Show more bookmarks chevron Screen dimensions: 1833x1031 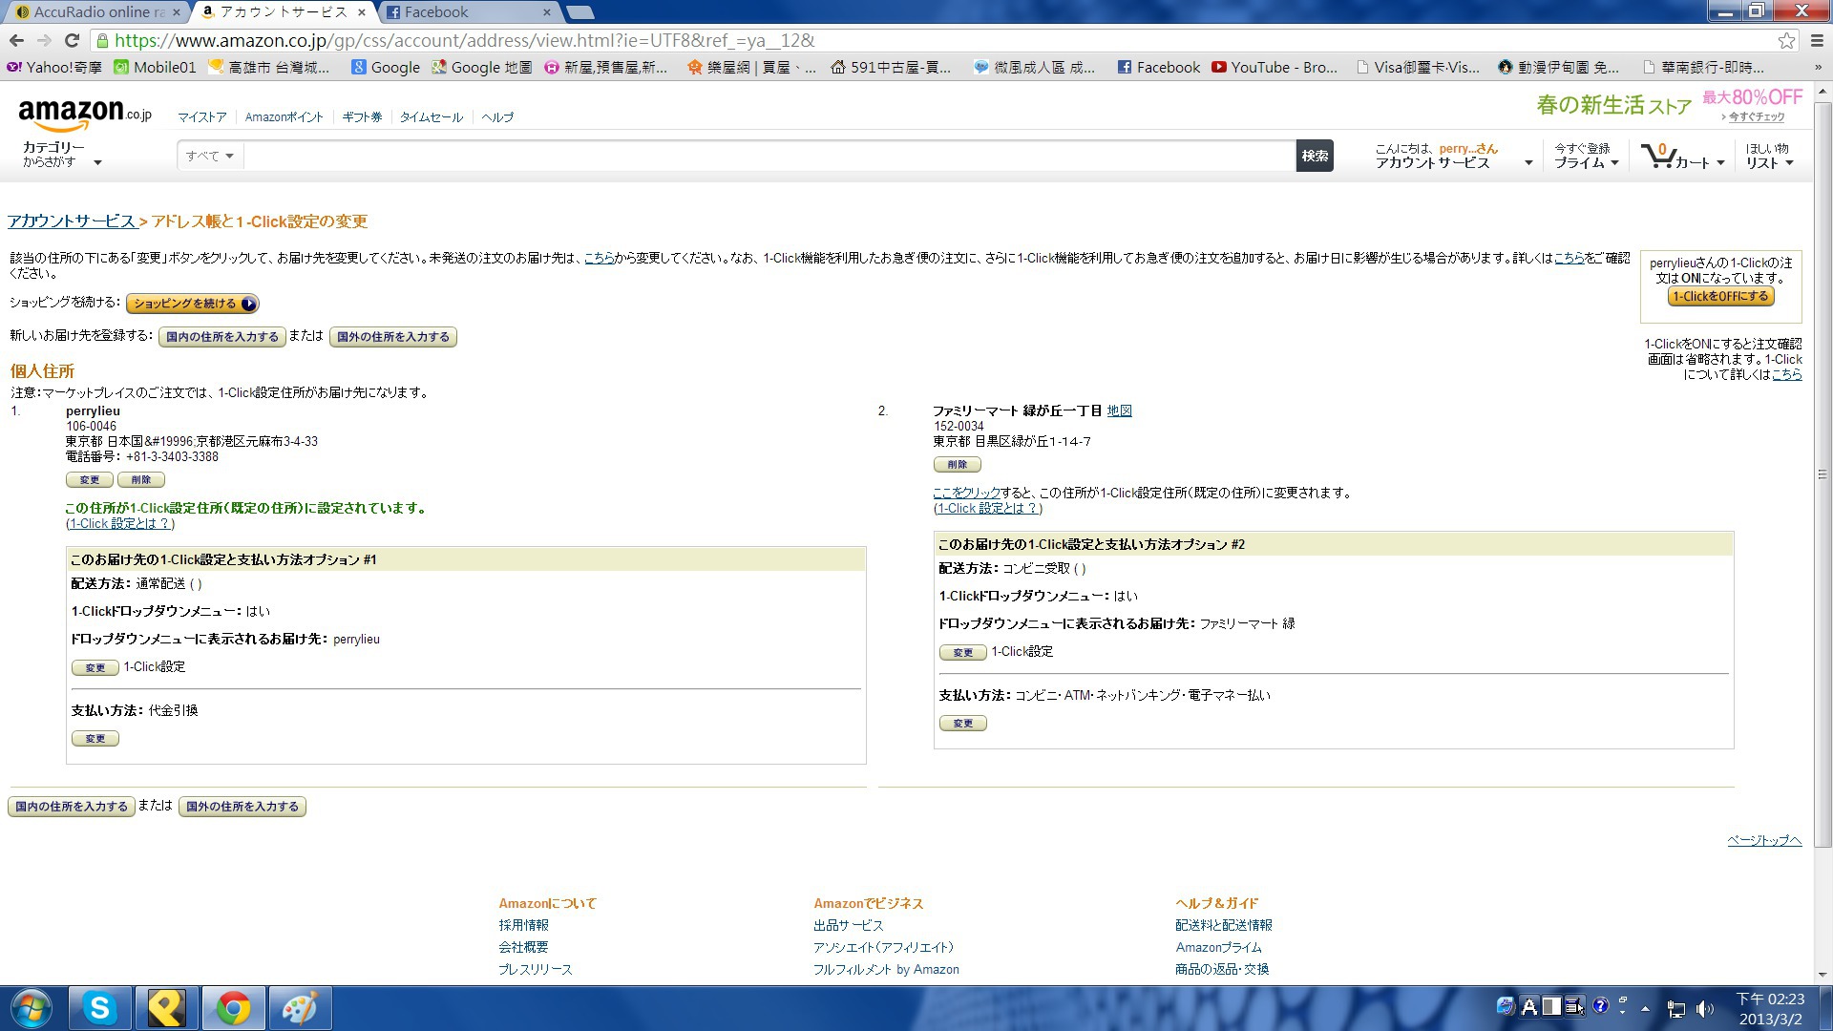point(1817,67)
